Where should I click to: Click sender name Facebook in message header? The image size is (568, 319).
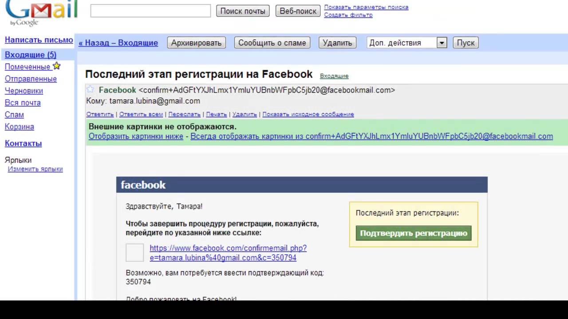coord(117,90)
